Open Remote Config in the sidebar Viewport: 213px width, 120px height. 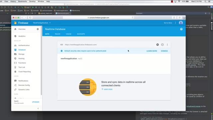(x=24, y=85)
